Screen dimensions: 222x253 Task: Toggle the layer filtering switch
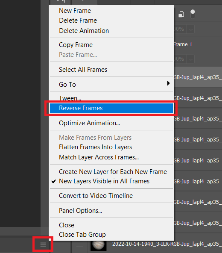(193, 14)
